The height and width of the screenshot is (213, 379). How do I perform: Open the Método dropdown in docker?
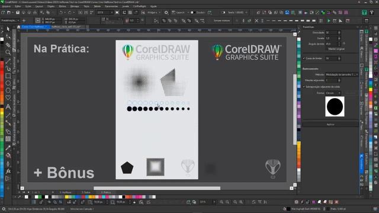(x=342, y=75)
